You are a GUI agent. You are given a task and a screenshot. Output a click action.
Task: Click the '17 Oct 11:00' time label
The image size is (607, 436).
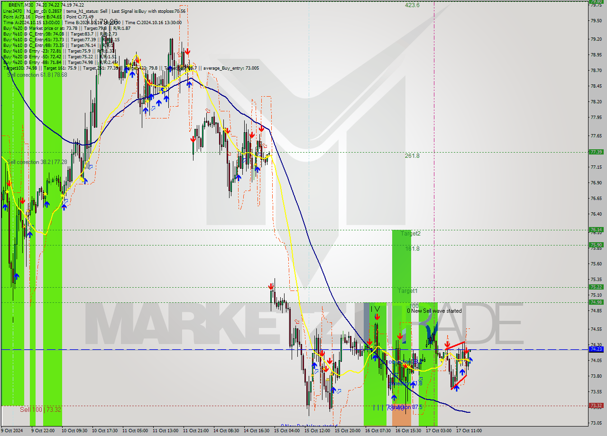[469, 431]
